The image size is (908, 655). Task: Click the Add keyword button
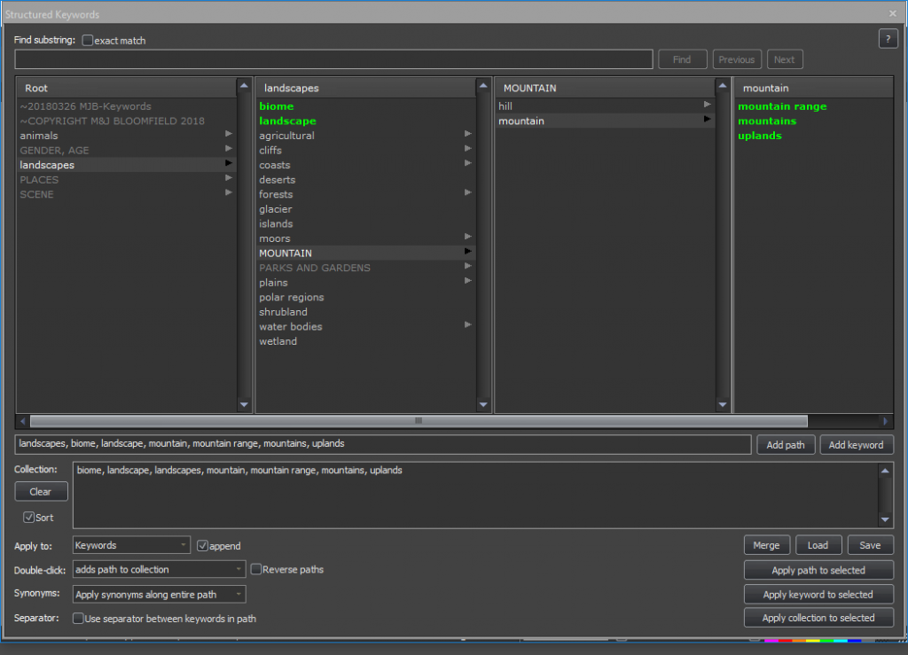tap(857, 445)
